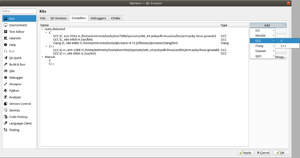Select the Kits sidebar icon
This screenshot has height=158, width=300.
tap(6, 19)
